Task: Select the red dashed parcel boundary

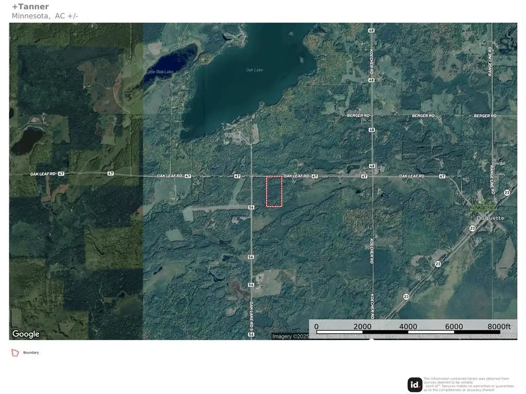Action: 274,191
